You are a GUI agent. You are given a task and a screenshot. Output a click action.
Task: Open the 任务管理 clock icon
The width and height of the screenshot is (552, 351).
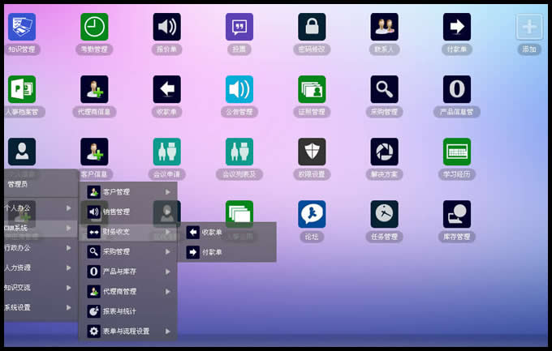tap(385, 214)
